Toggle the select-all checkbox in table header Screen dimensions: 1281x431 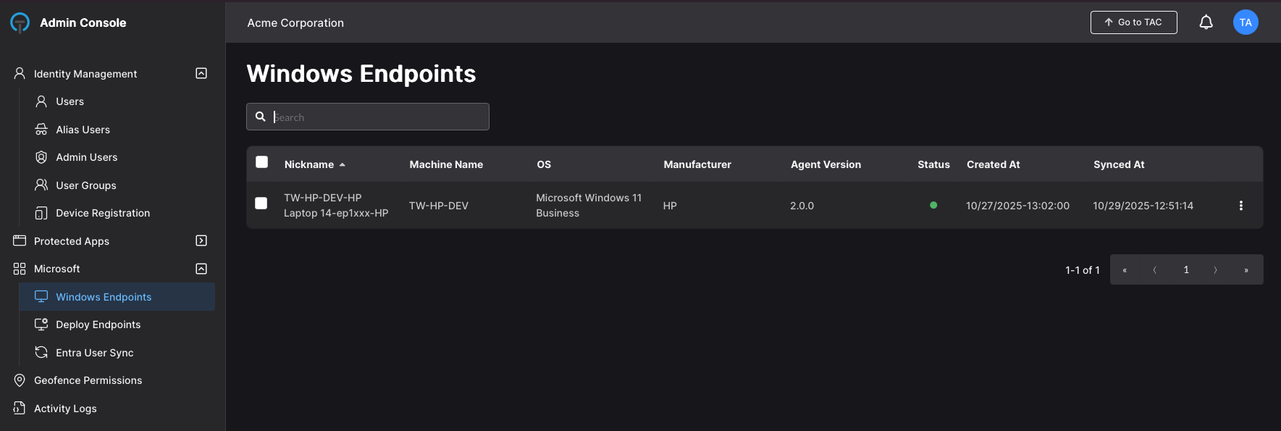pos(262,162)
